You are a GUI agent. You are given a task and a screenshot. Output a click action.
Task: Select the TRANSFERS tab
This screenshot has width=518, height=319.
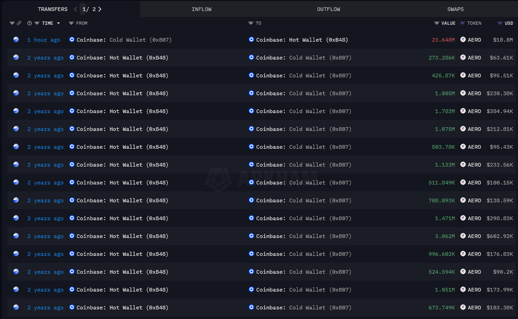[x=52, y=9]
